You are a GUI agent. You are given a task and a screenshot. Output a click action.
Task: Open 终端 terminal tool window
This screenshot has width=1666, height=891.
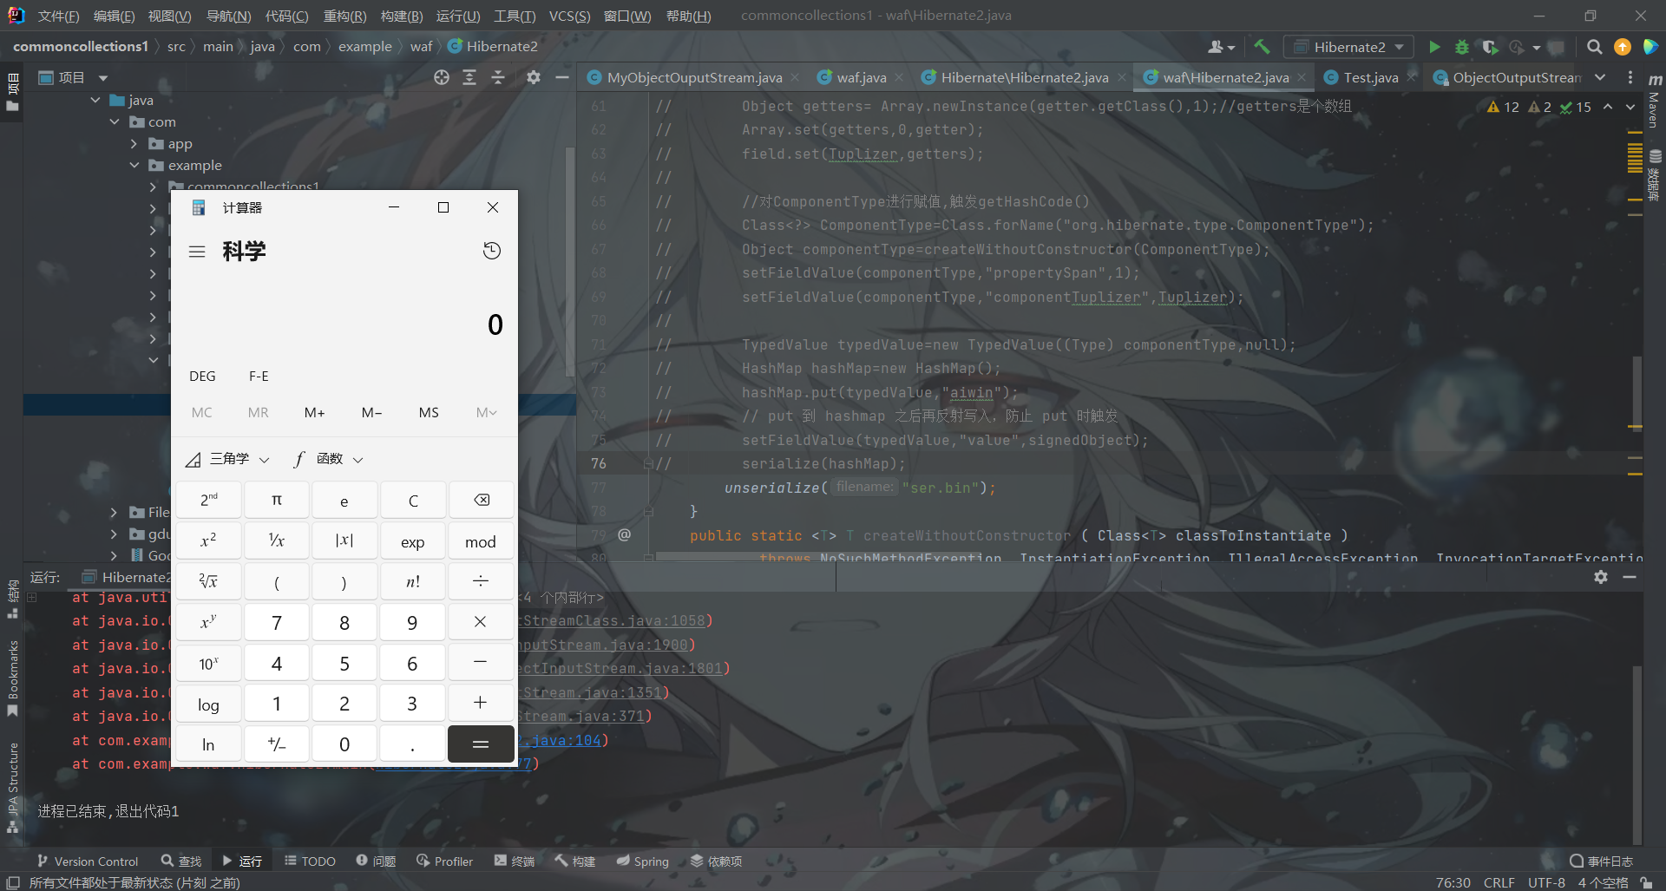click(x=515, y=861)
